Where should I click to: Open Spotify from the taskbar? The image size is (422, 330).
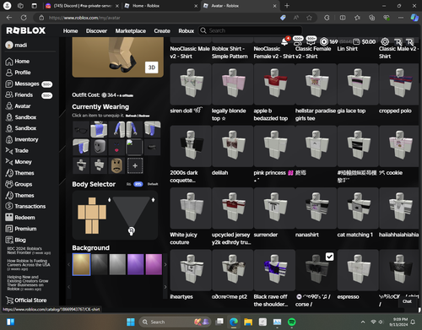click(292, 322)
